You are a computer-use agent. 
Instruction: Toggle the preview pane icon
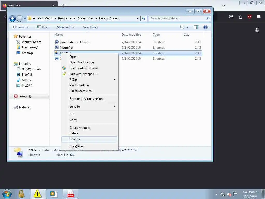[x=196, y=27]
